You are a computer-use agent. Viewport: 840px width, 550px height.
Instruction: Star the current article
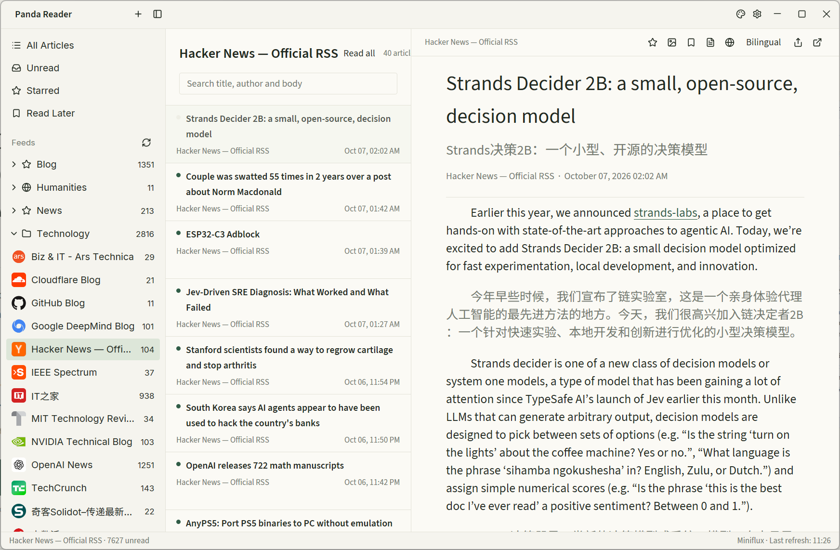click(x=653, y=42)
